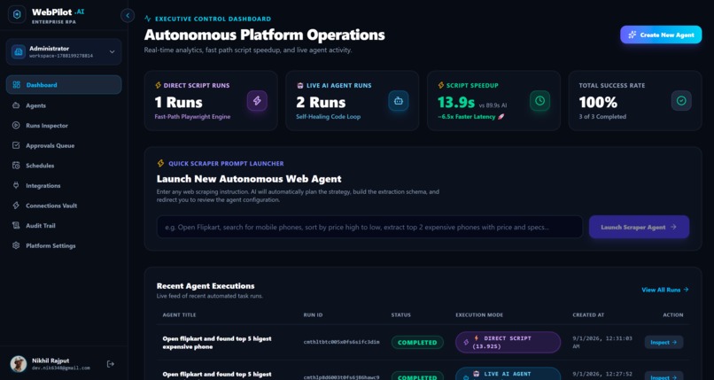This screenshot has height=380, width=714.
Task: Click the dev.nik6348@gmail.com email text
Action: pos(60,368)
